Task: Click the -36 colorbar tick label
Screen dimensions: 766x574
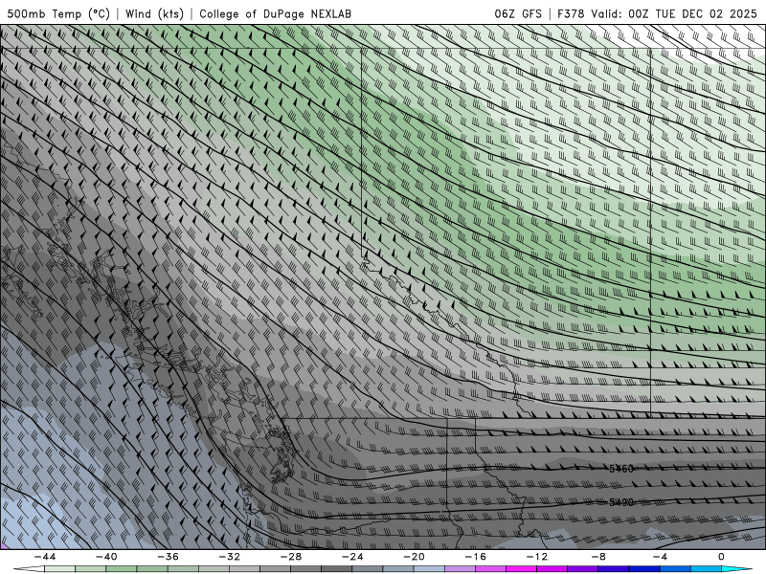Action: pos(169,557)
